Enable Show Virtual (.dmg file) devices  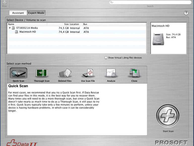(106, 58)
